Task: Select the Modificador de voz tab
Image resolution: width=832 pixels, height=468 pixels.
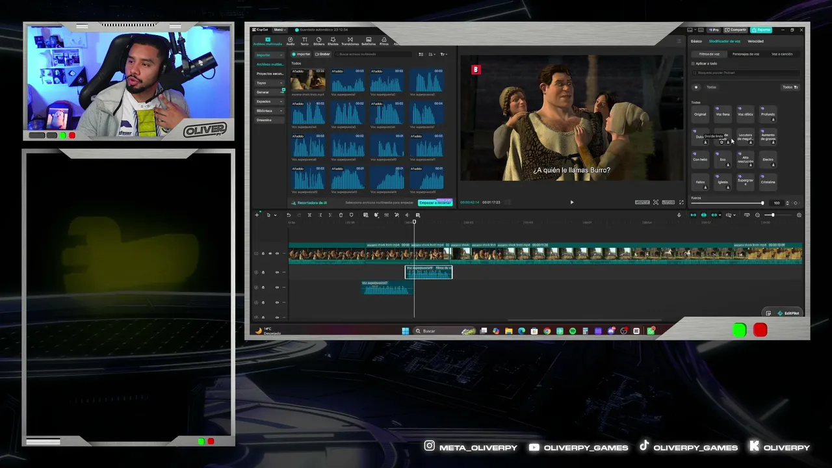Action: coord(725,41)
